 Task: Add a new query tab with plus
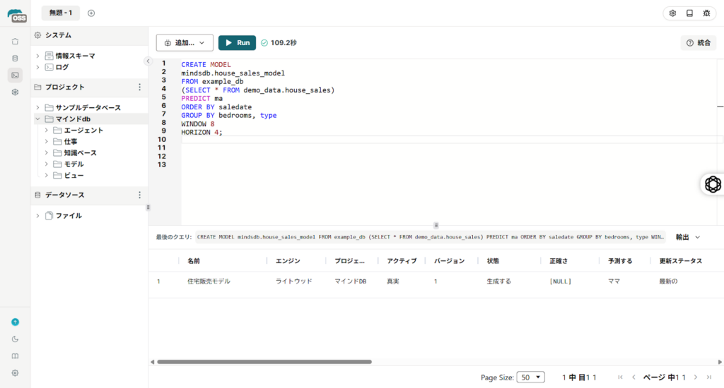(91, 13)
